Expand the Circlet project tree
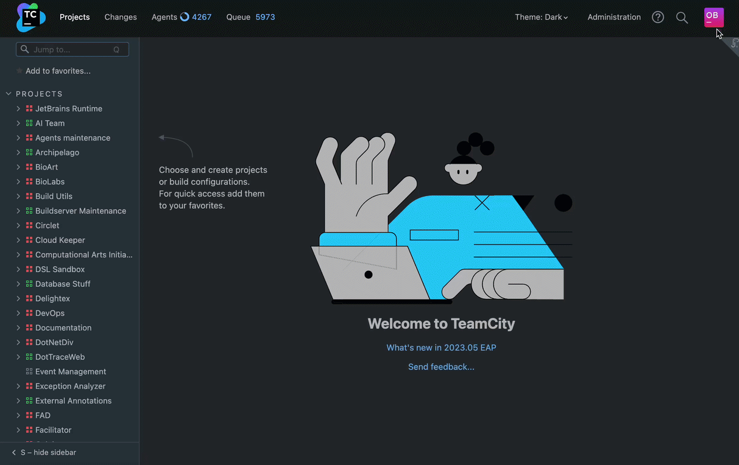The image size is (739, 465). pyautogui.click(x=18, y=226)
